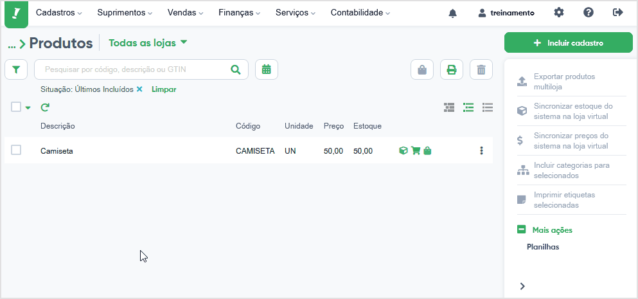Tick the Camiseta row checkbox
Viewport: 638px width, 299px height.
click(x=16, y=150)
